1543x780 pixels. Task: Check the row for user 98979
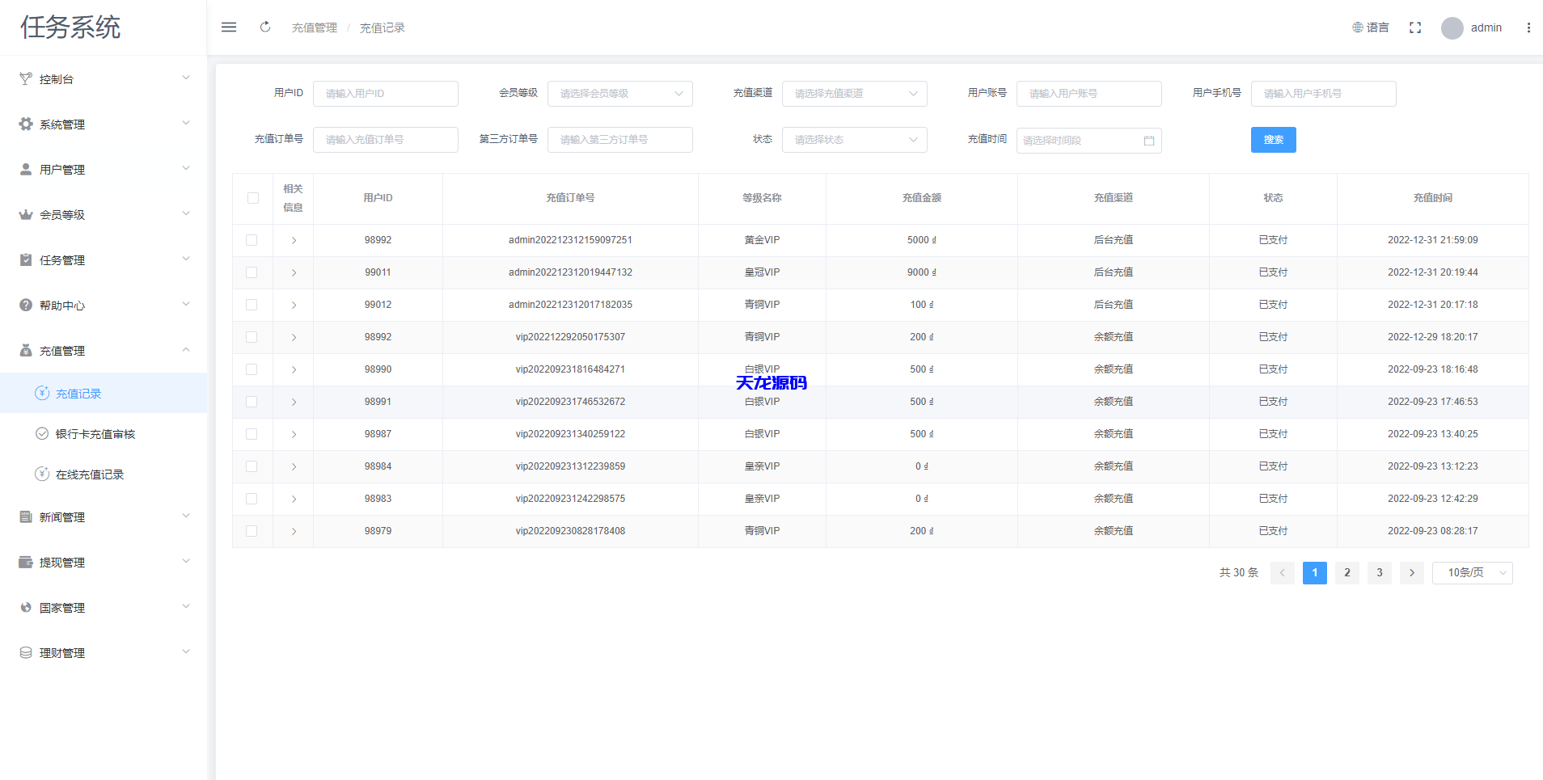pos(252,531)
